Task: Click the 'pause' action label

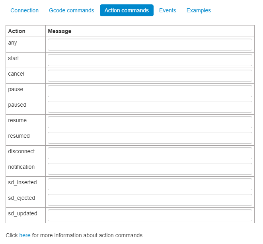Action: point(16,90)
